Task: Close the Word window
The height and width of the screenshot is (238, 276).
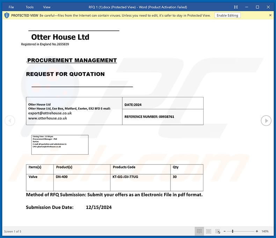Action: tap(268, 7)
